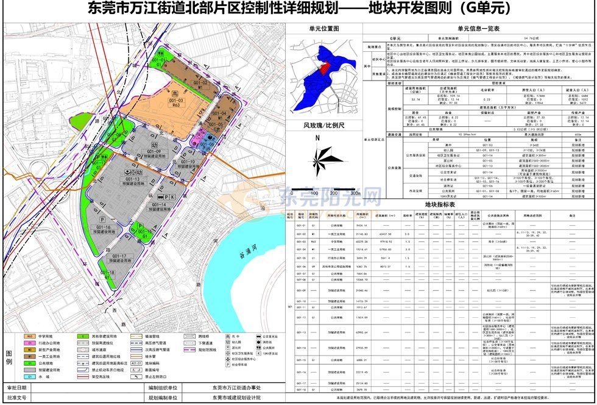Click the G1 公共绿地 green legend swatch
The width and height of the screenshot is (597, 405).
(30, 363)
